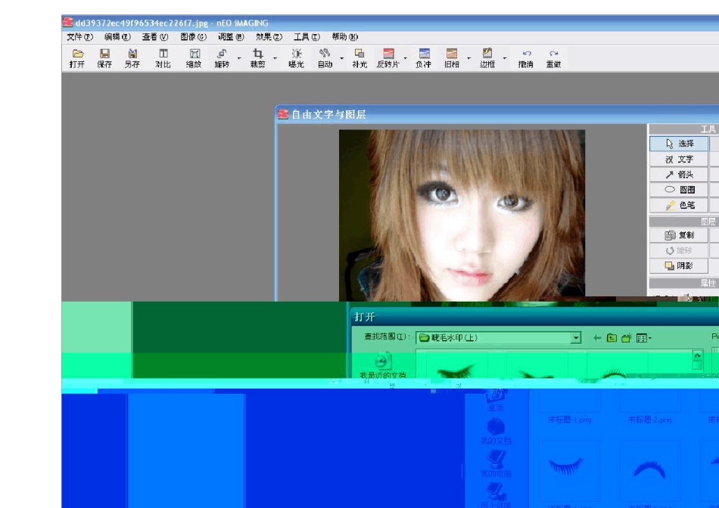
Task: Expand the 边框 (Border) dropdown arrow
Action: pyautogui.click(x=505, y=58)
